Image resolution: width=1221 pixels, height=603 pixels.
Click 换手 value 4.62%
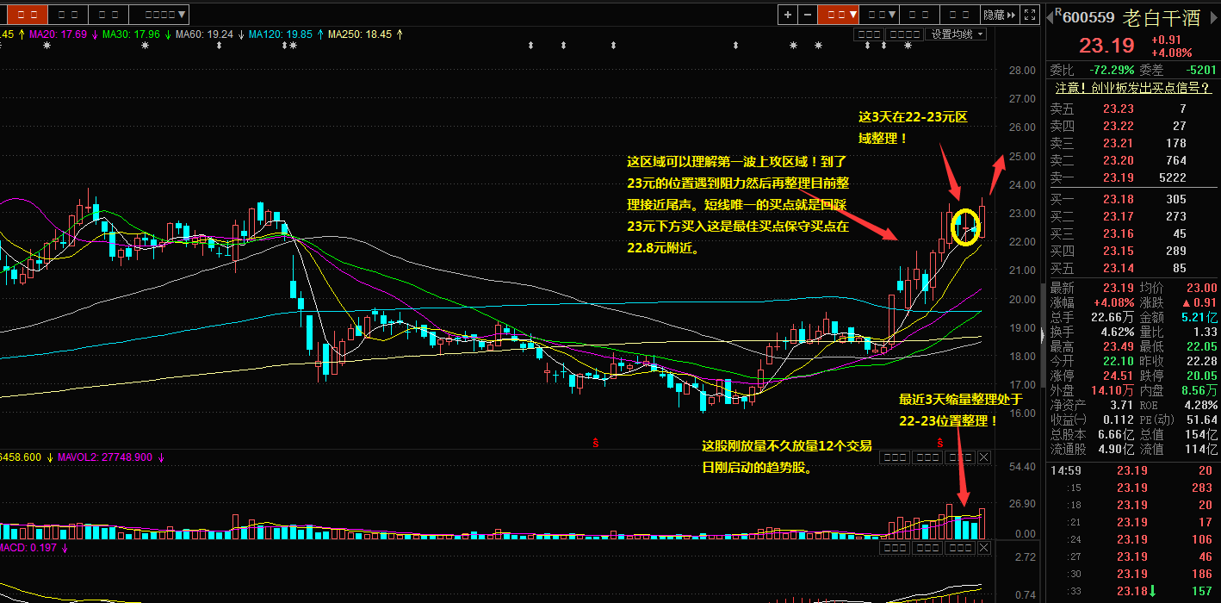pos(1117,332)
